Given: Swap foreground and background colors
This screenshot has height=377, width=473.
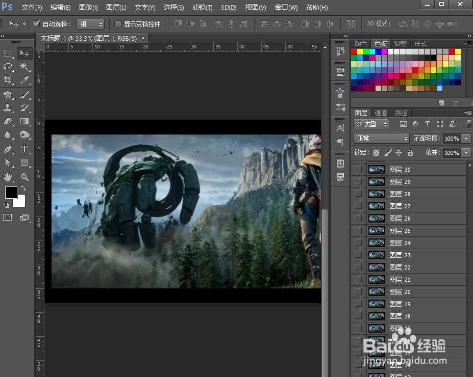Looking at the screenshot, I should pyautogui.click(x=23, y=188).
